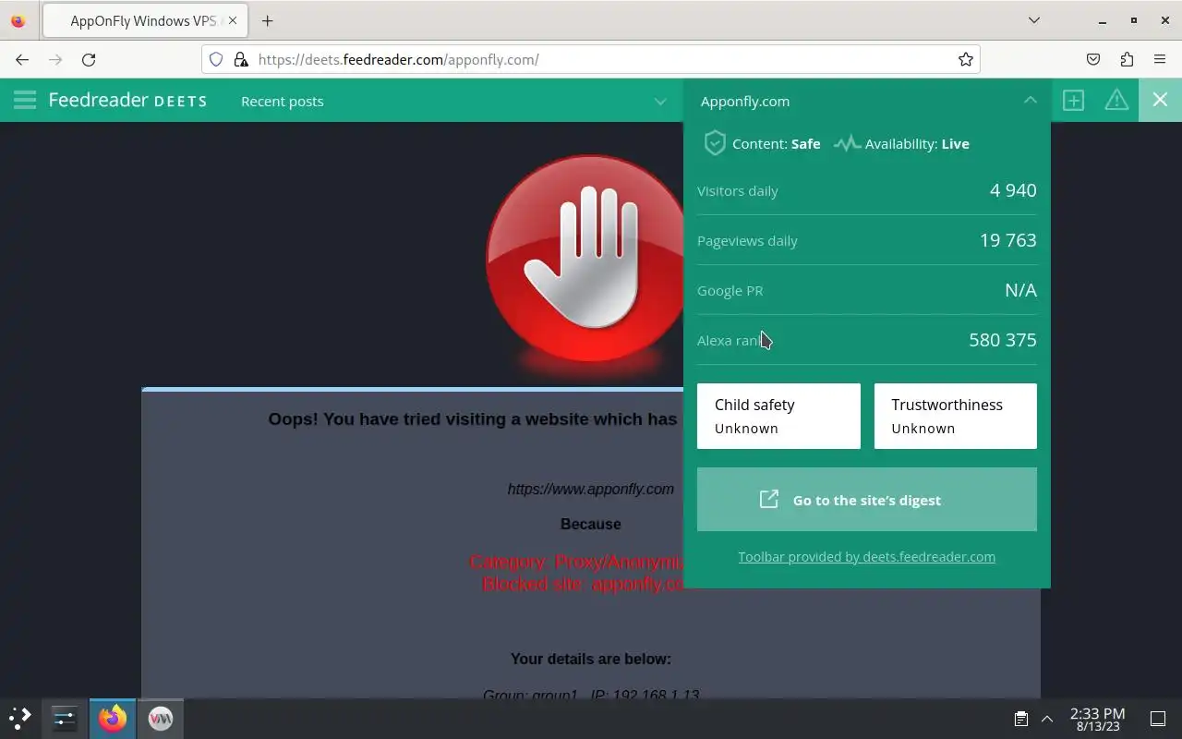Click the browser Back arrow

pyautogui.click(x=22, y=59)
